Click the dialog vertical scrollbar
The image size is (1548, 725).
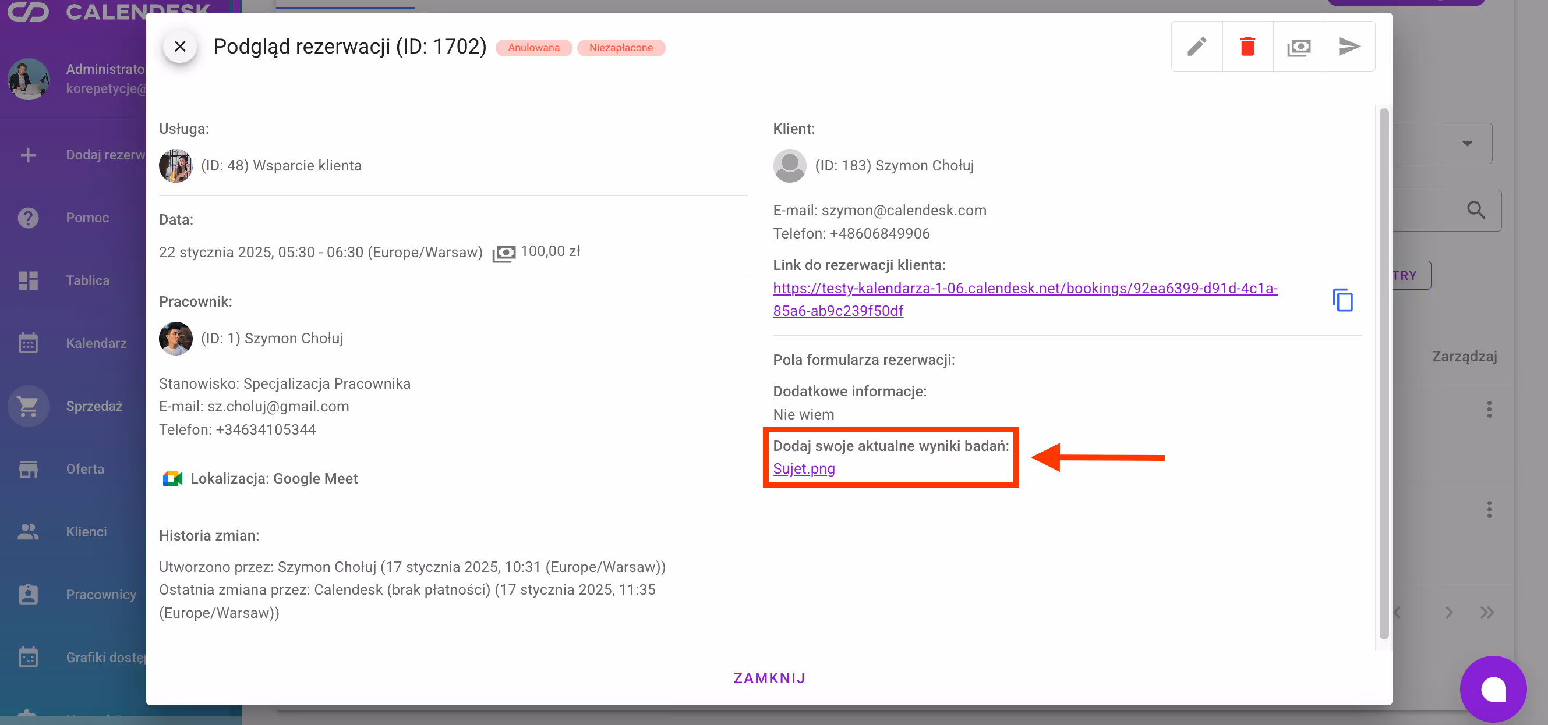tap(1383, 372)
